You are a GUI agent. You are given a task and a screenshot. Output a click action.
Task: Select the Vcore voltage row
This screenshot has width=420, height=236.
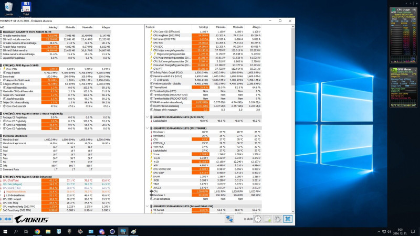(x=204, y=154)
